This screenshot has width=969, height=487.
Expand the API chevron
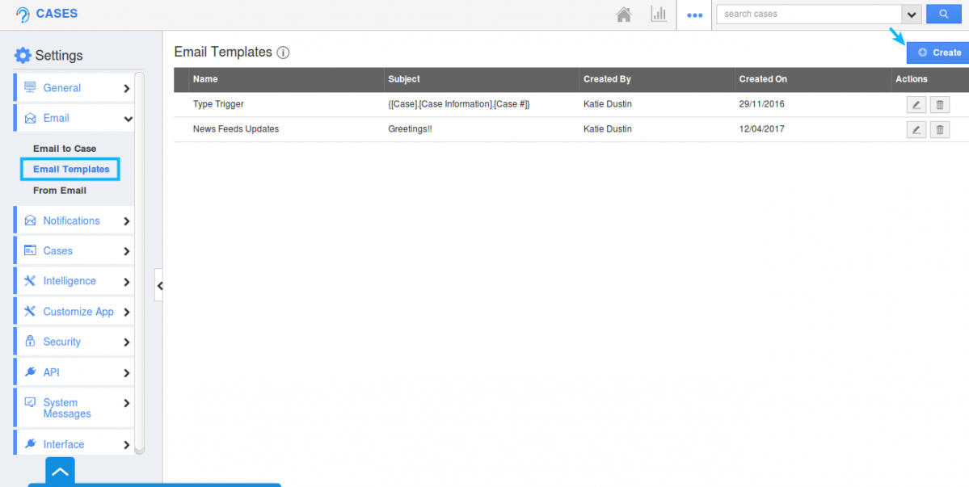pos(127,373)
